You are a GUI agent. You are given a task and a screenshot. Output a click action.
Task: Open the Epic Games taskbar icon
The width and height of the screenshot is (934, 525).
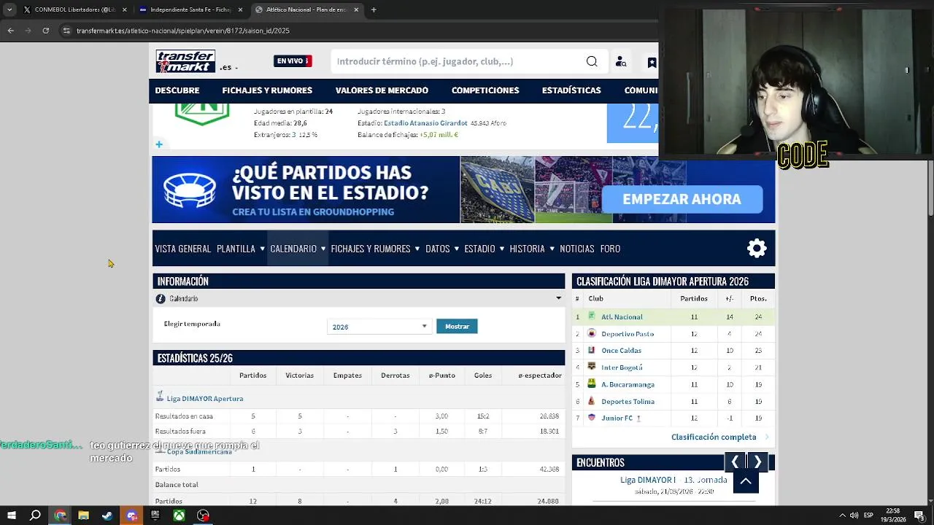click(155, 516)
